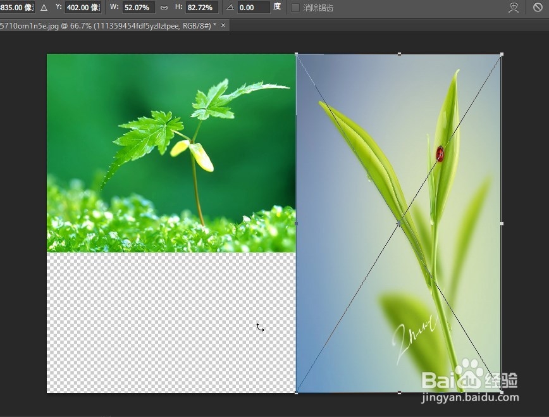The image size is (549, 417).
Task: Click the top-left transform handle
Action: click(297, 54)
